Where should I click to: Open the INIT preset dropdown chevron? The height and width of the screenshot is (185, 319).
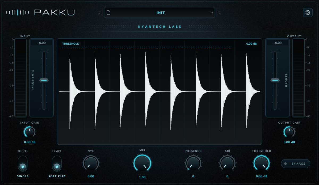[212, 12]
